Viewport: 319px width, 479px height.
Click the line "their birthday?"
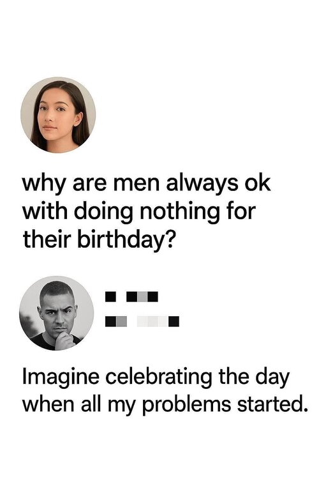tap(100, 240)
